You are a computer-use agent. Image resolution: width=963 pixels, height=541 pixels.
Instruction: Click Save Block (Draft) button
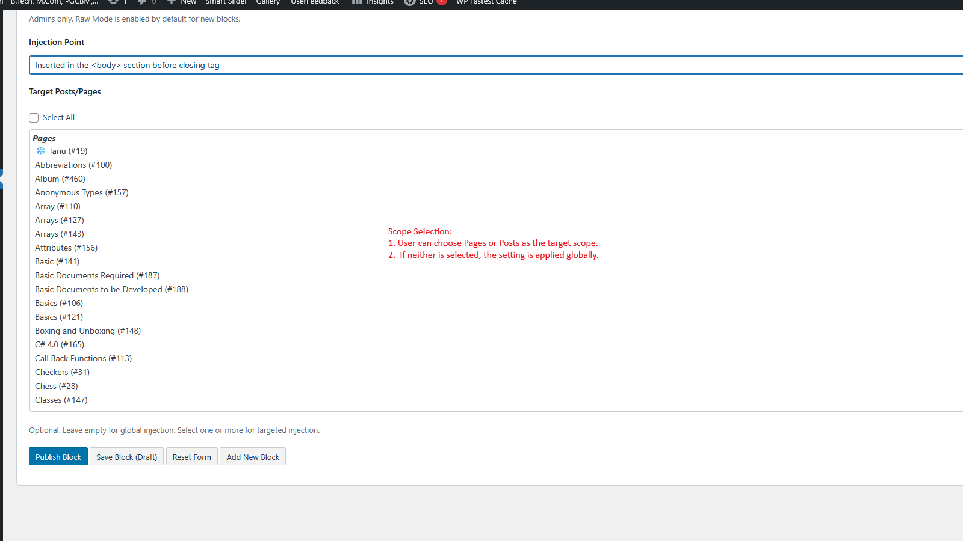[126, 457]
